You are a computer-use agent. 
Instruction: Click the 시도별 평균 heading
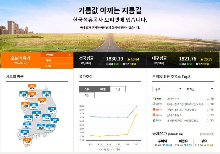point(15,77)
